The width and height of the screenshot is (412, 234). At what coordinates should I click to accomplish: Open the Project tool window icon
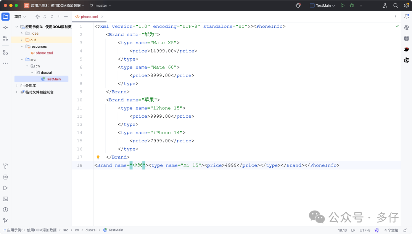[x=5, y=16]
